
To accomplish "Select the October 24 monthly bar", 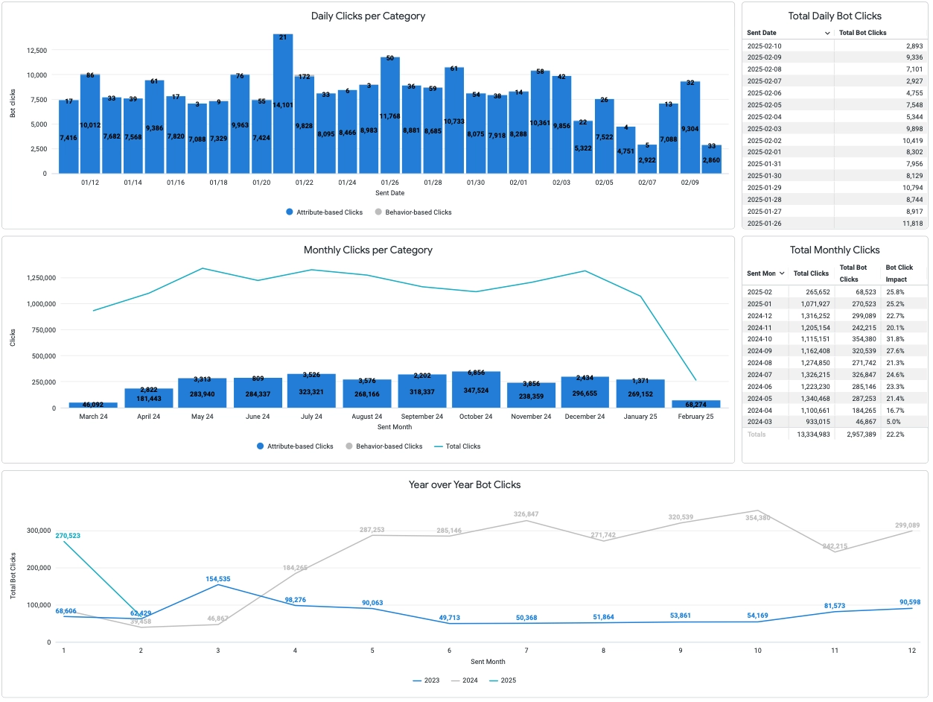I will pyautogui.click(x=476, y=390).
